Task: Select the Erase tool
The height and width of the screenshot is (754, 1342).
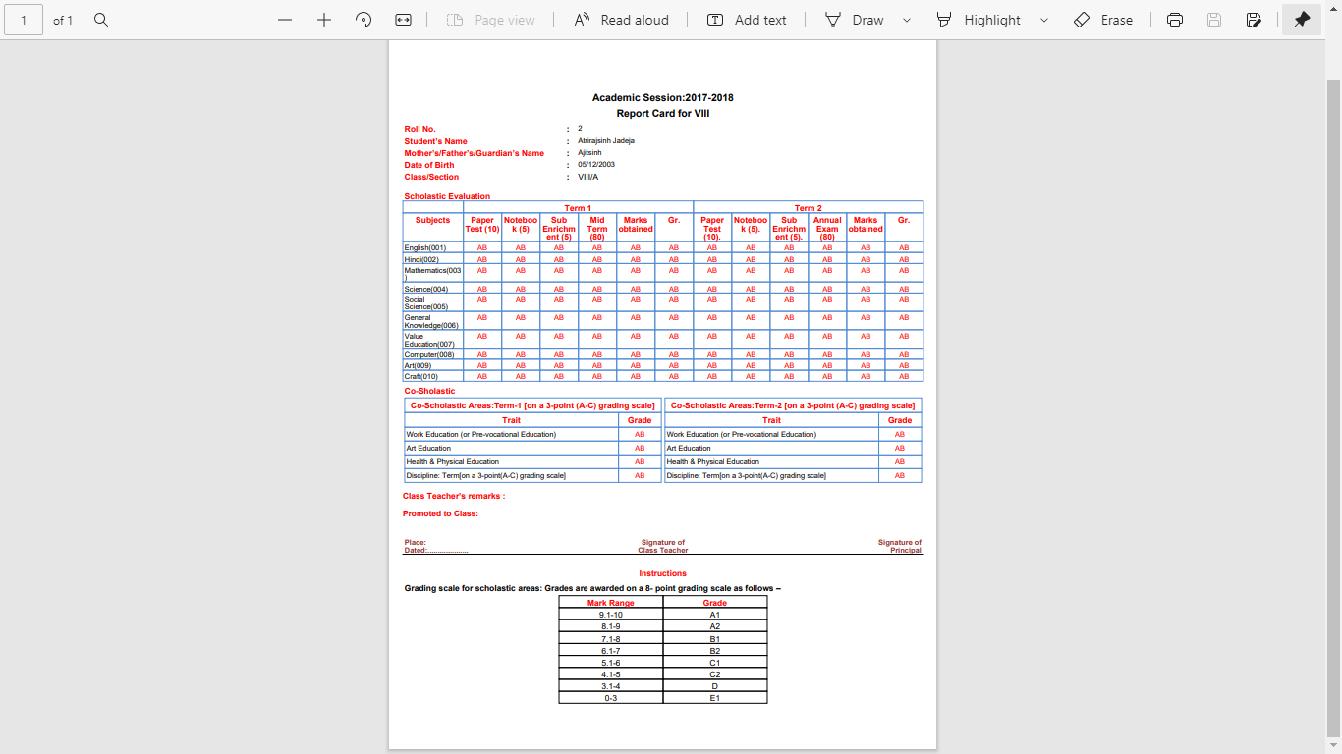Action: (x=1105, y=20)
